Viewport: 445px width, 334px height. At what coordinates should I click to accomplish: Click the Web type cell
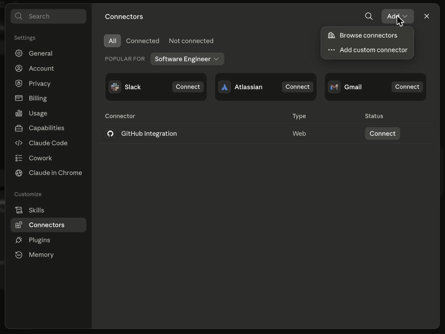[299, 134]
